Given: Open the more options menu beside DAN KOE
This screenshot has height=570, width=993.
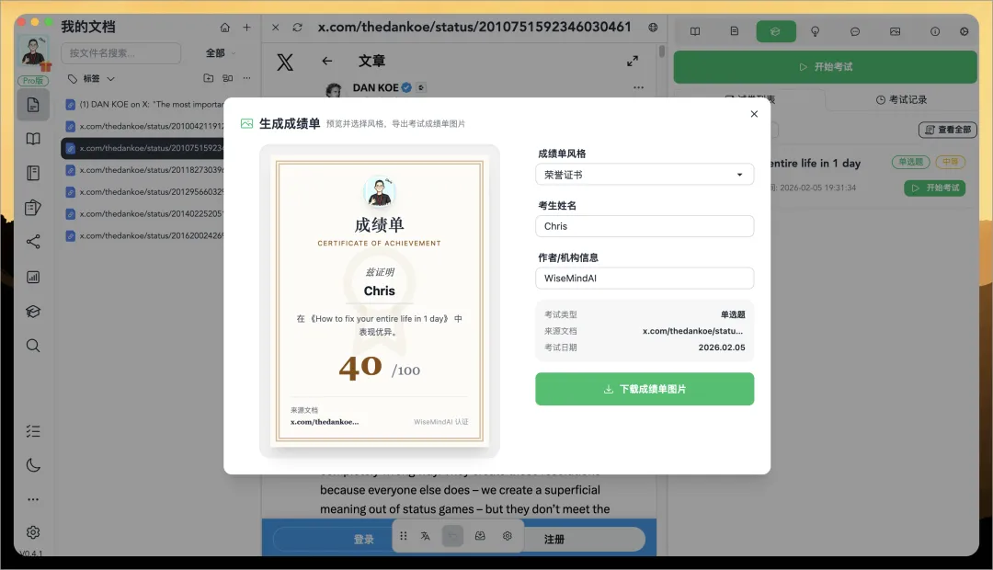Looking at the screenshot, I should (639, 85).
